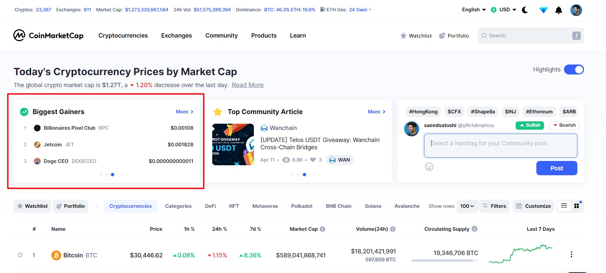The image size is (606, 273).
Task: Go to third community article carousel dot
Action: (x=304, y=175)
